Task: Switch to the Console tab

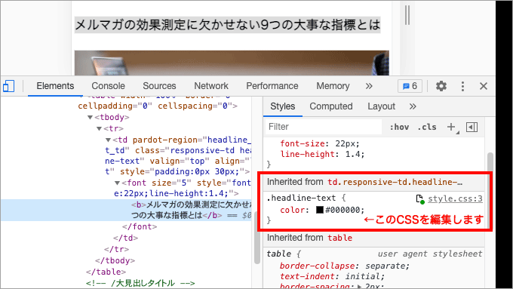Action: (109, 86)
